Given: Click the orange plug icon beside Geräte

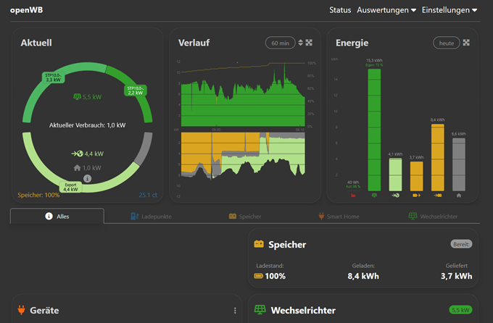Looking at the screenshot, I should (x=21, y=310).
